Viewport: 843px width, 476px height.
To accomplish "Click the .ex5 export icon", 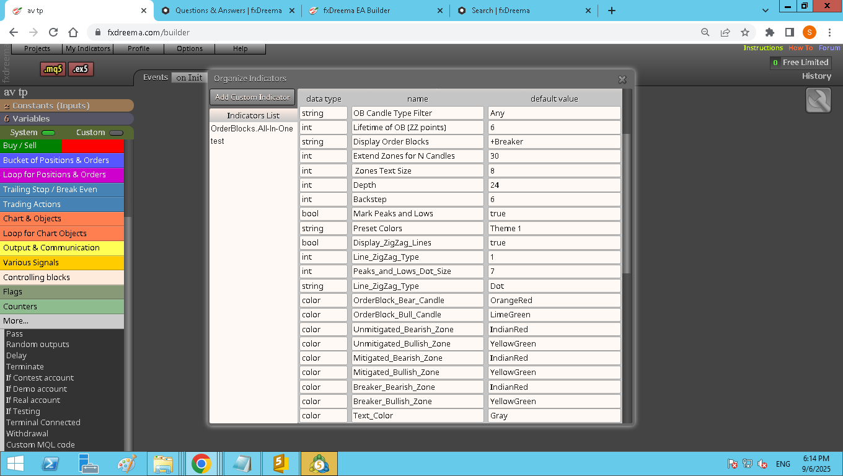I will (81, 69).
